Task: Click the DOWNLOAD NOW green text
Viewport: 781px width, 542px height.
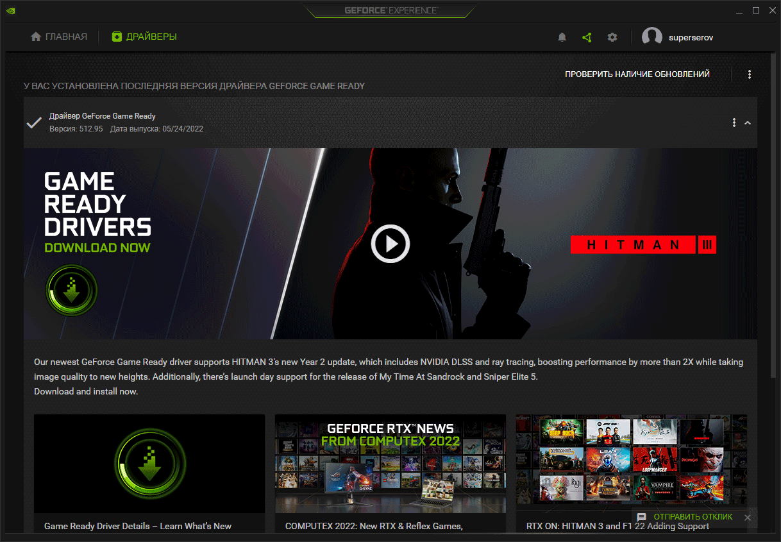Action: pyautogui.click(x=97, y=248)
